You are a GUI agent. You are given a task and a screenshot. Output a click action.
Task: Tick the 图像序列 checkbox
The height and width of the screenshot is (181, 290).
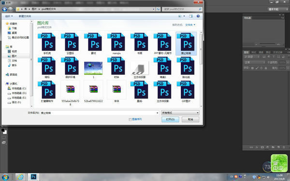point(130,120)
